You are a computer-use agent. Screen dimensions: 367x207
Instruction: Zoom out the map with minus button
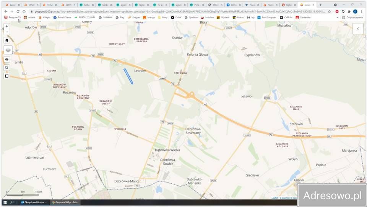(7, 32)
